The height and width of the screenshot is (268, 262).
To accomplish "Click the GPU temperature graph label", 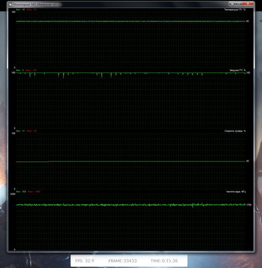I will pyautogui.click(x=235, y=9).
